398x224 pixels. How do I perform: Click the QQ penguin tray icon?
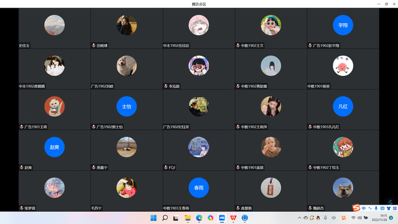click(318, 218)
